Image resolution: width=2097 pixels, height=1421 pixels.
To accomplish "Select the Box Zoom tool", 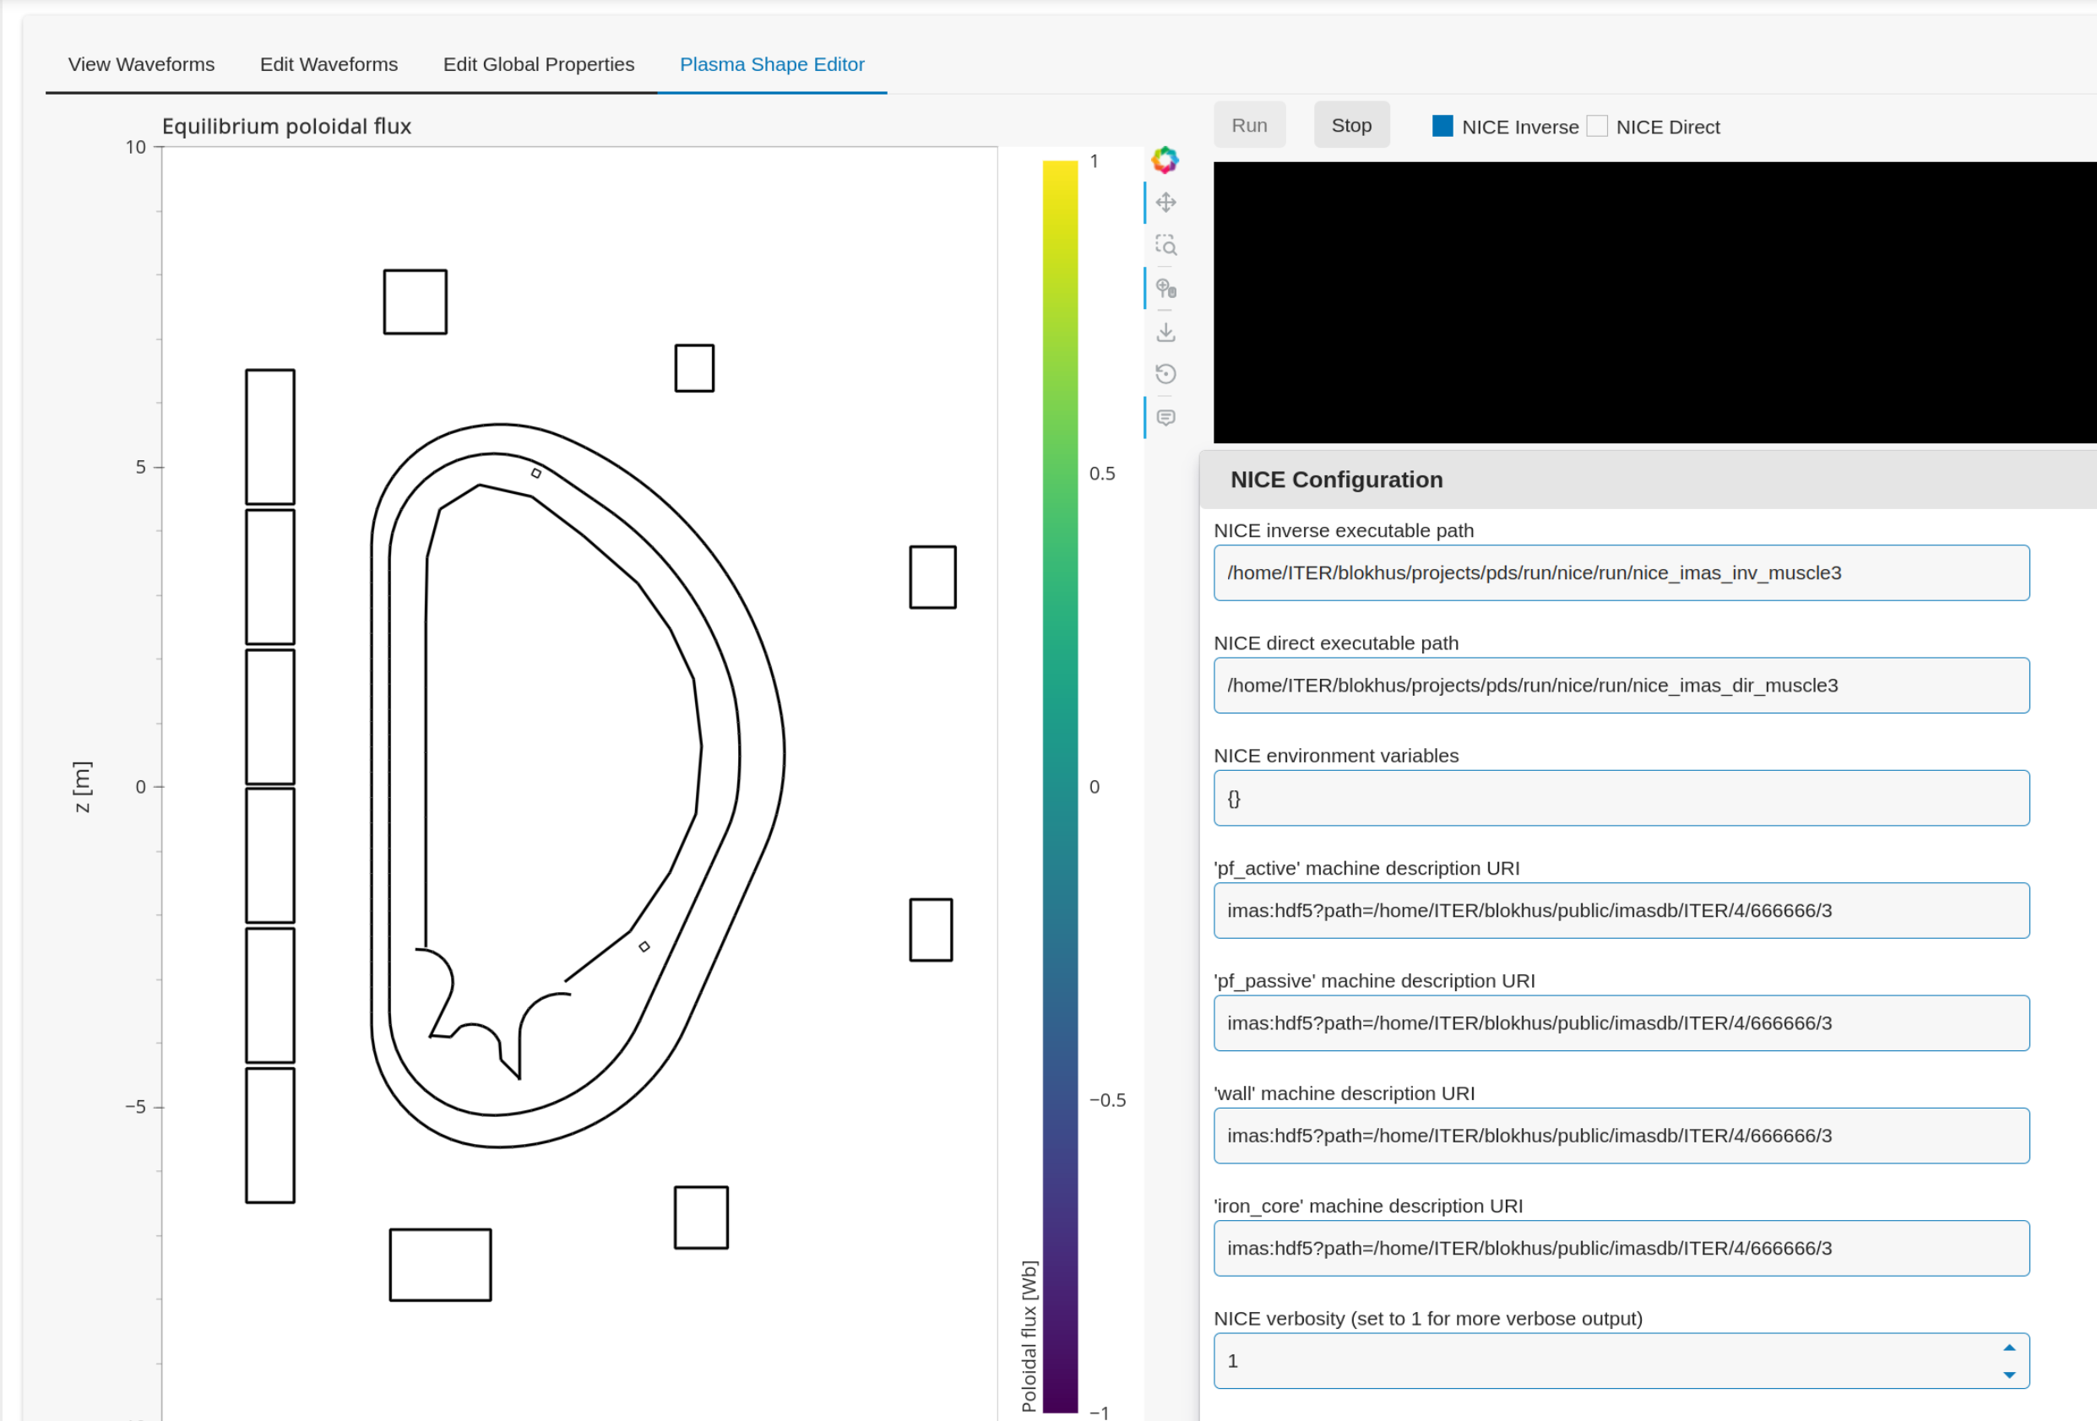I will click(1165, 245).
